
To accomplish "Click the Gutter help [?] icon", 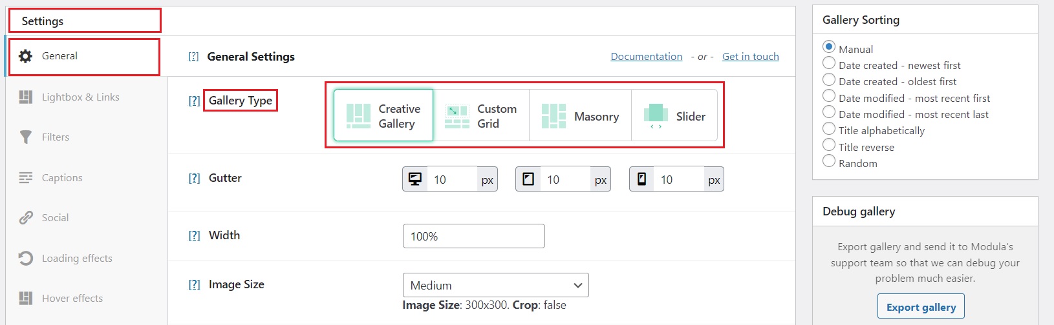I will tap(194, 179).
